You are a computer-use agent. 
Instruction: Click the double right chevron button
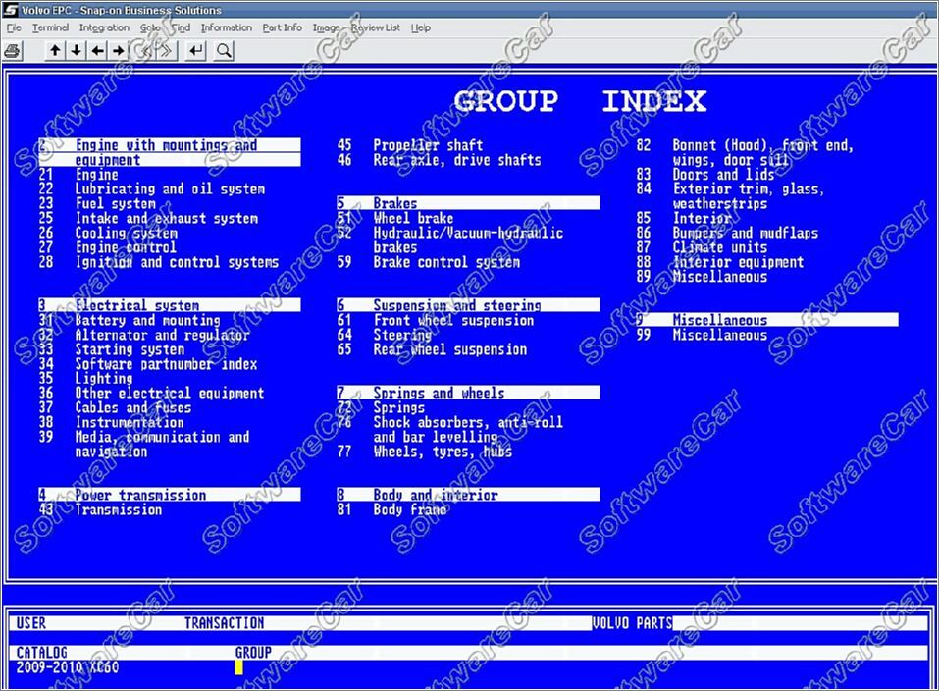tap(168, 50)
